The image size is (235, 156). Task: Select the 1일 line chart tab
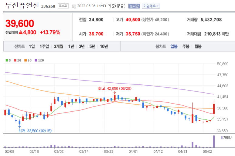[32, 46]
